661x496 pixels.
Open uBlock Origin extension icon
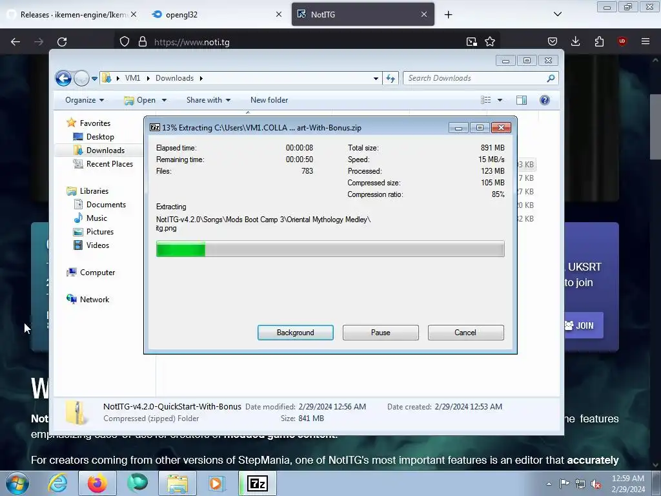coord(622,41)
